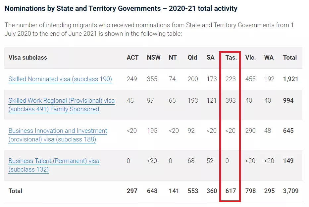Image resolution: width=309 pixels, height=207 pixels.
Task: Click the Vic. column header
Action: click(251, 58)
